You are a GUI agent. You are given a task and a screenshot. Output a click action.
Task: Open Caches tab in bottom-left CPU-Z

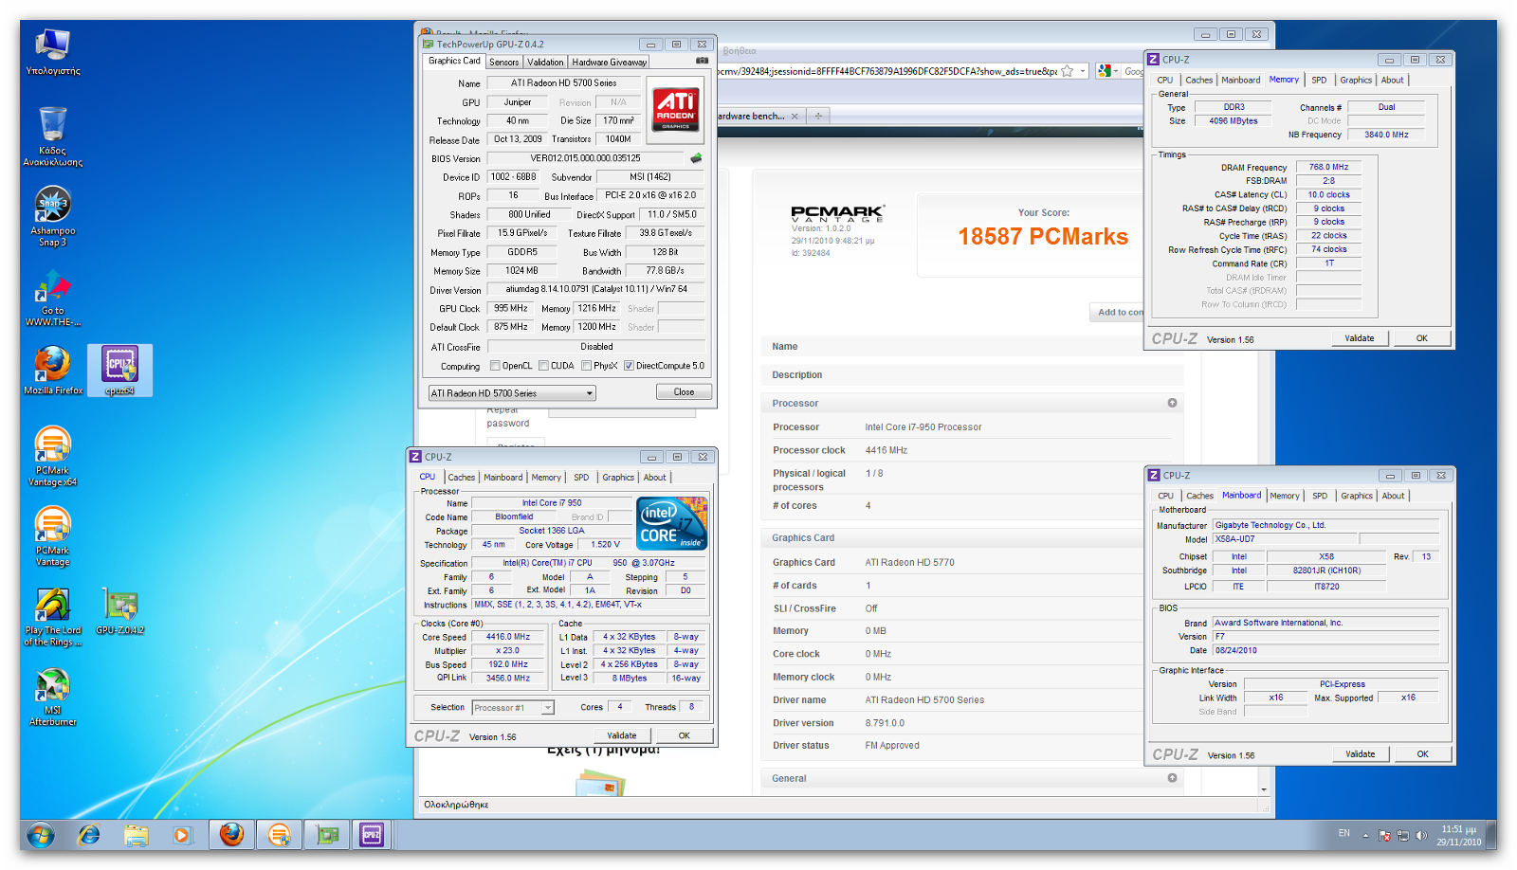coord(462,478)
